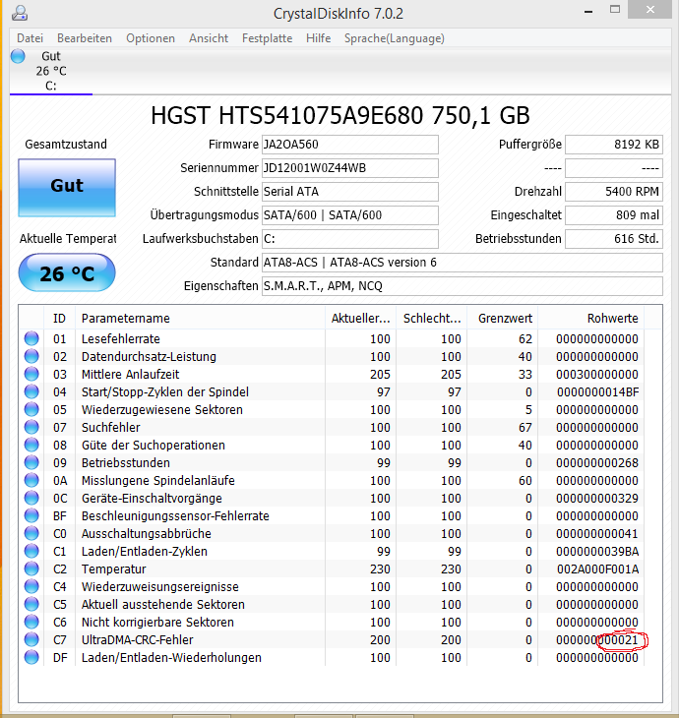Click the drive title HGST HTS541075A9E680 750,1 GB
679x718 pixels.
coord(340,115)
